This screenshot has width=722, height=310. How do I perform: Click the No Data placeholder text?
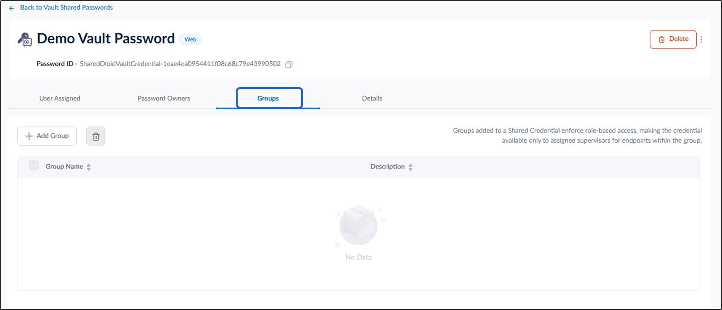pyautogui.click(x=359, y=257)
